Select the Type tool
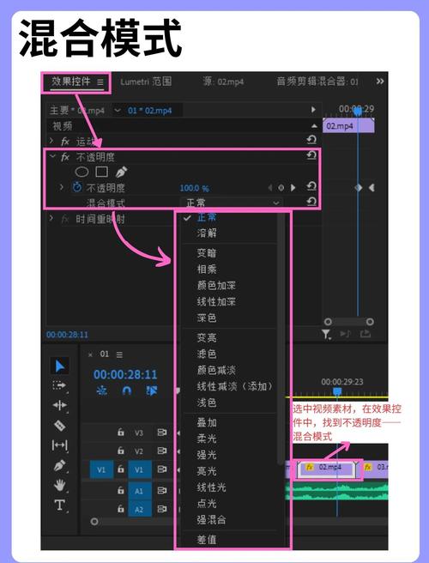429x563 pixels. (x=59, y=505)
